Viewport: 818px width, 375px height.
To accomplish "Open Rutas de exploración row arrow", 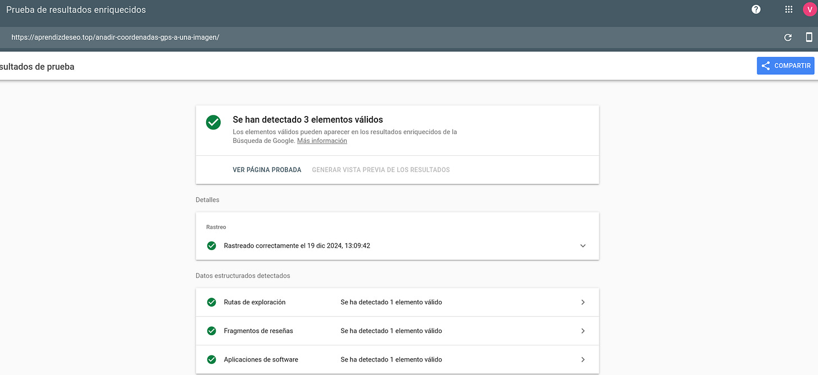I will tap(583, 302).
